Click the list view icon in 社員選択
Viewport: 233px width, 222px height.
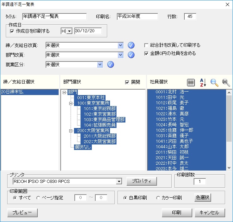pos(191,82)
